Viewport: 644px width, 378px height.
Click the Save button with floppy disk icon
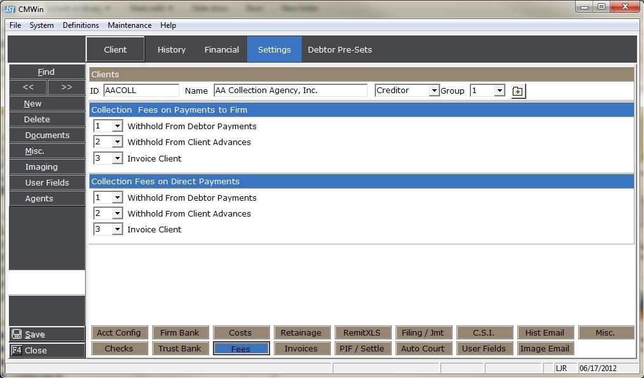click(x=47, y=334)
